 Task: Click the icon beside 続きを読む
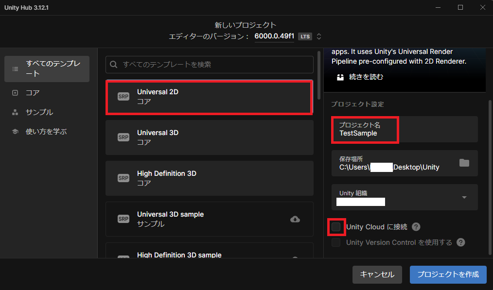[340, 77]
